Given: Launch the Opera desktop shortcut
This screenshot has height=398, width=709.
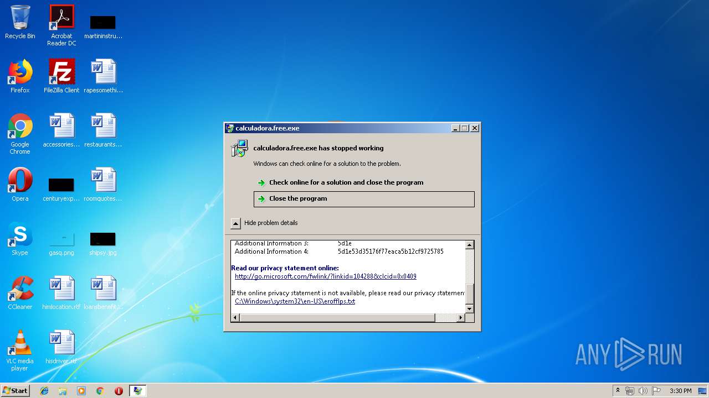Looking at the screenshot, I should coord(20,185).
